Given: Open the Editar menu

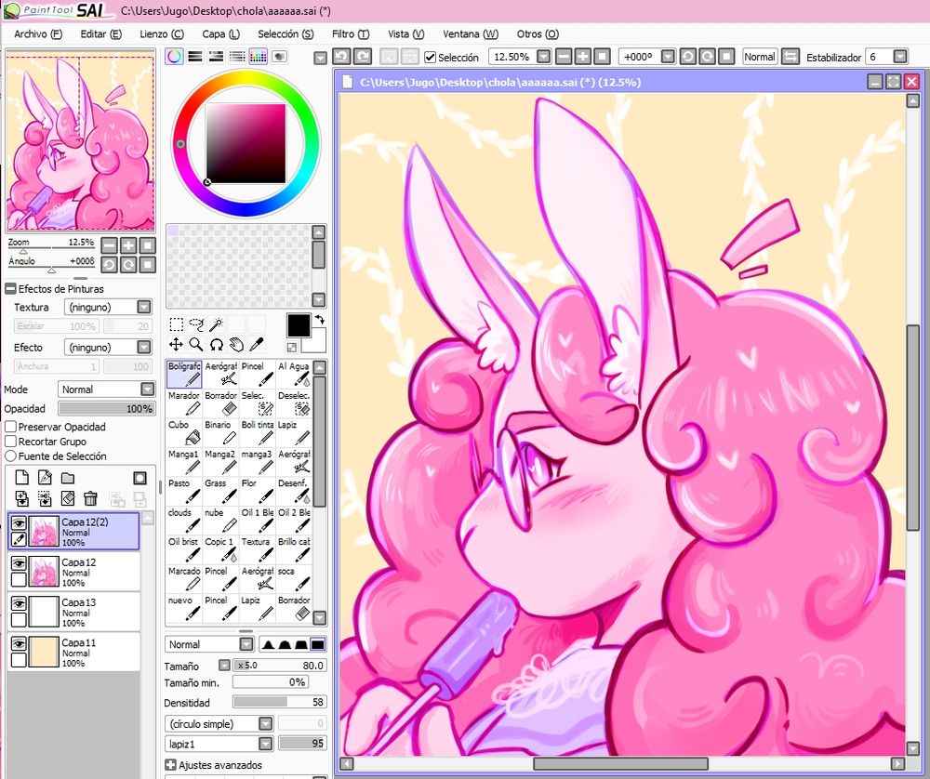Looking at the screenshot, I should click(100, 34).
